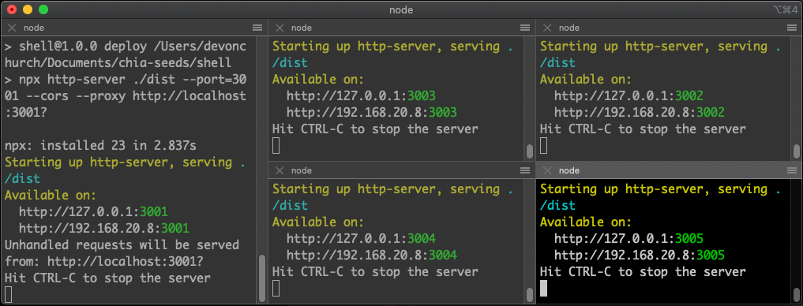803x306 pixels.
Task: Close the pane serving port 3003
Action: [280, 28]
